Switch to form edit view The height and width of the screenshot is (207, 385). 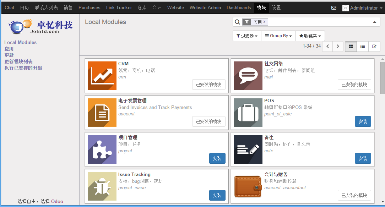coord(374,46)
